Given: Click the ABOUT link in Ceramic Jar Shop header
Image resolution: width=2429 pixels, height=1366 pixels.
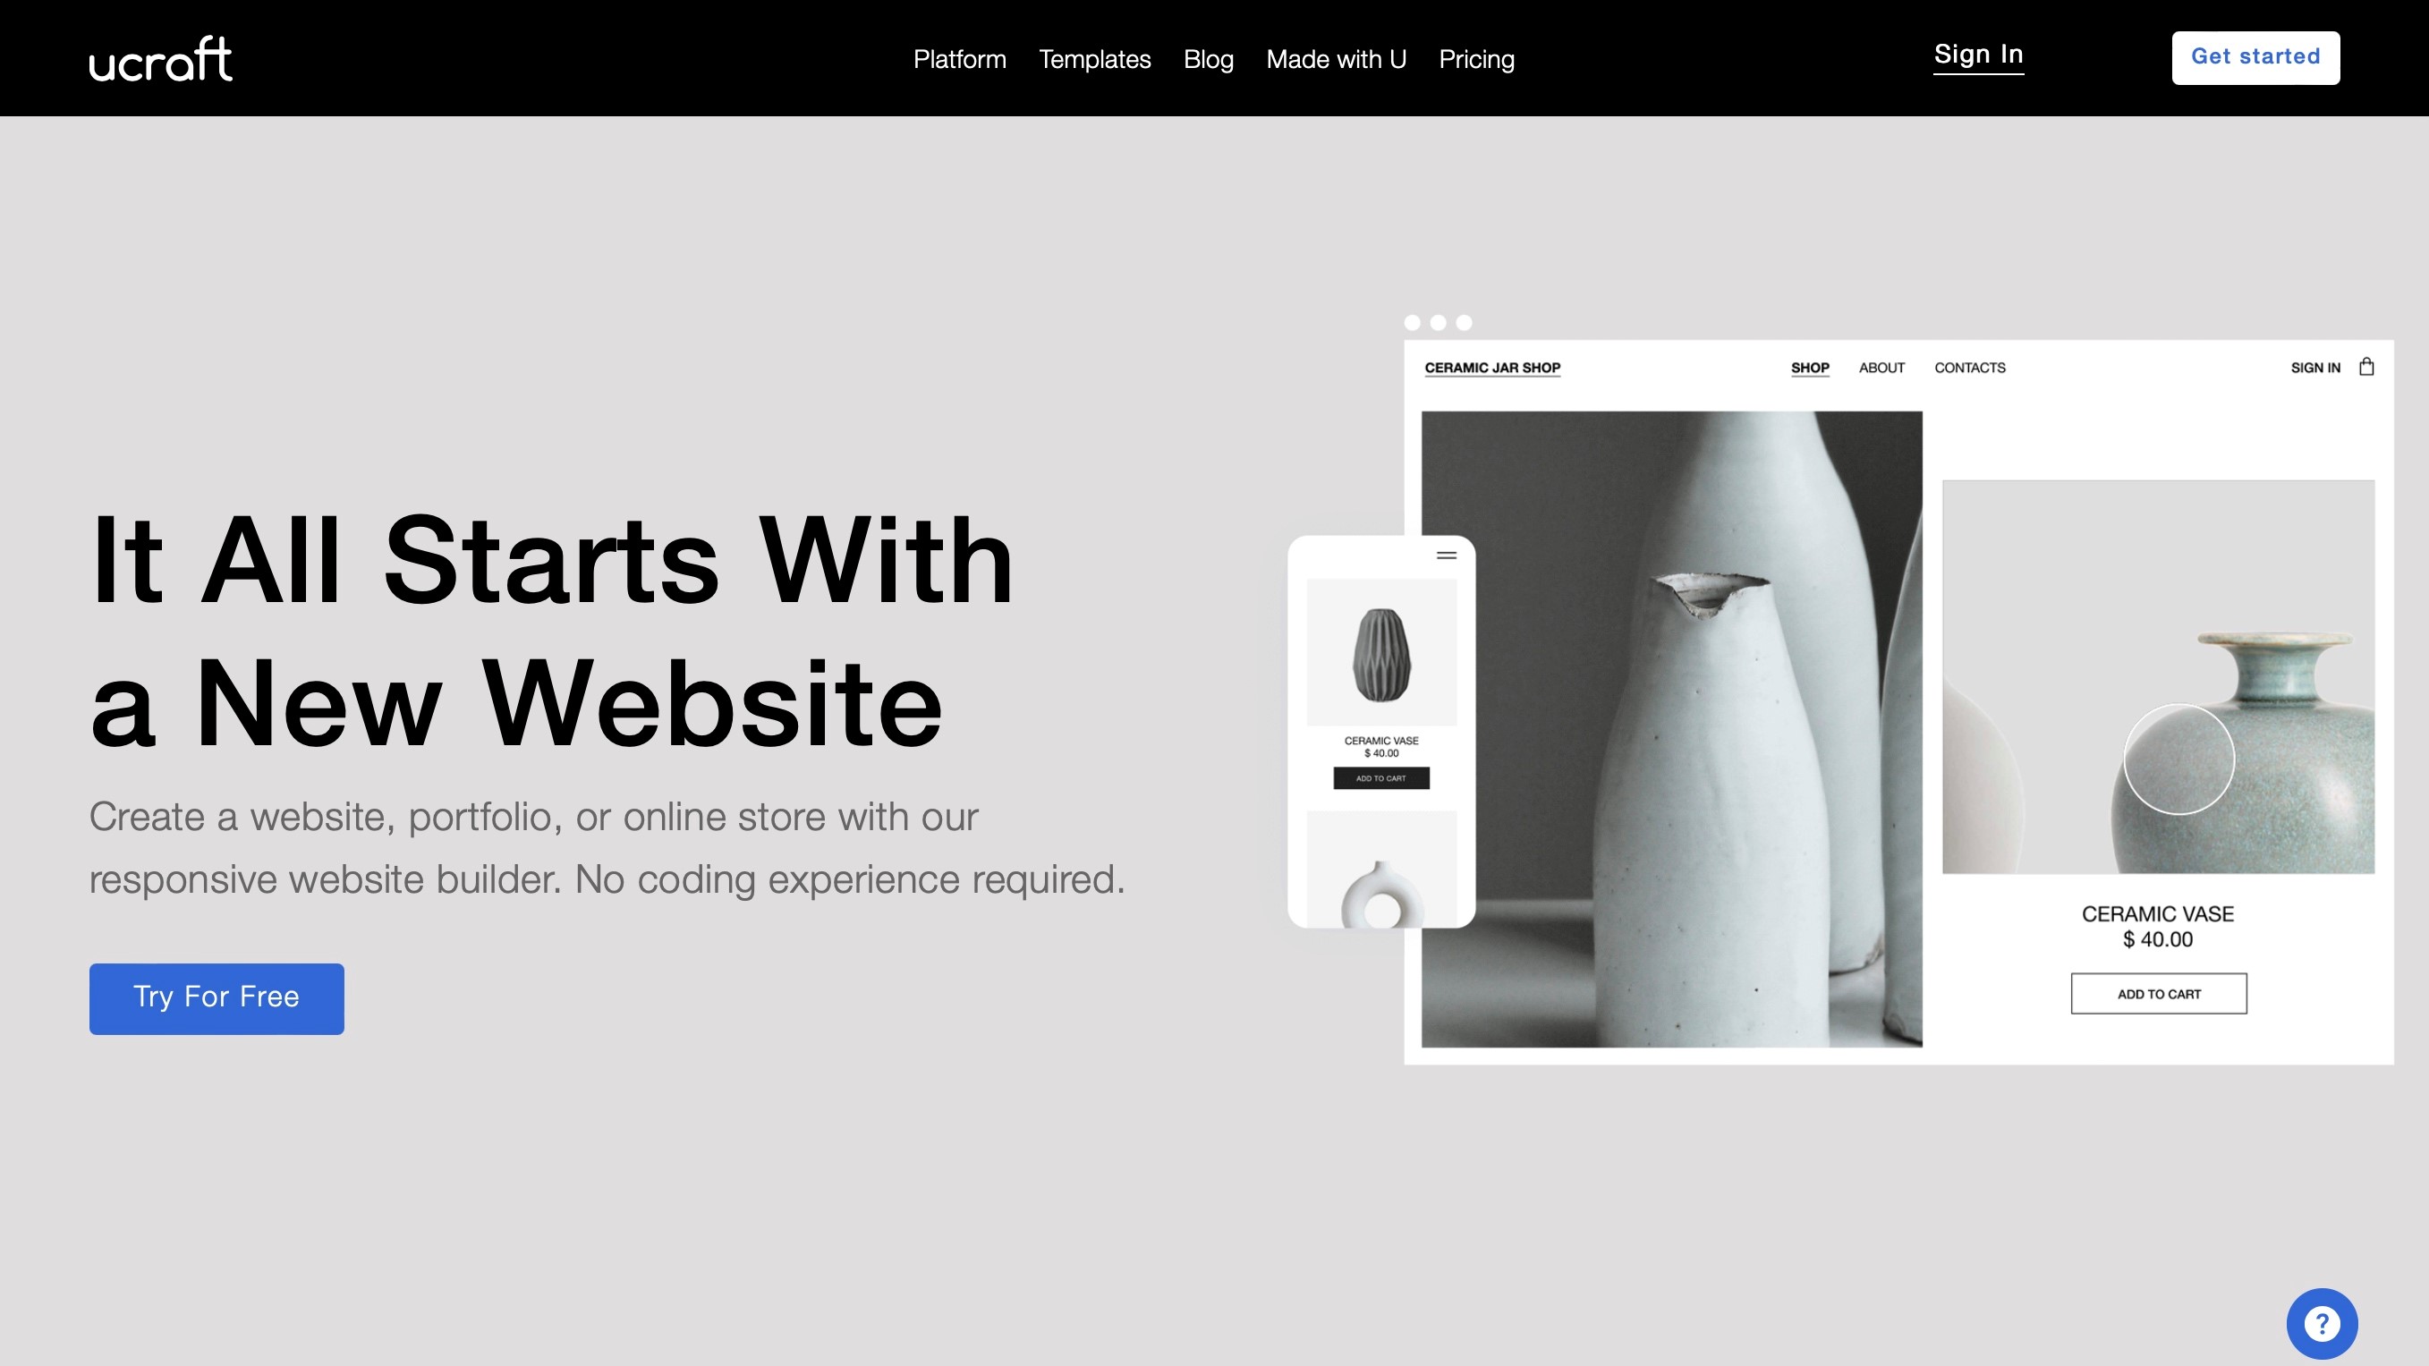Looking at the screenshot, I should (x=1881, y=367).
